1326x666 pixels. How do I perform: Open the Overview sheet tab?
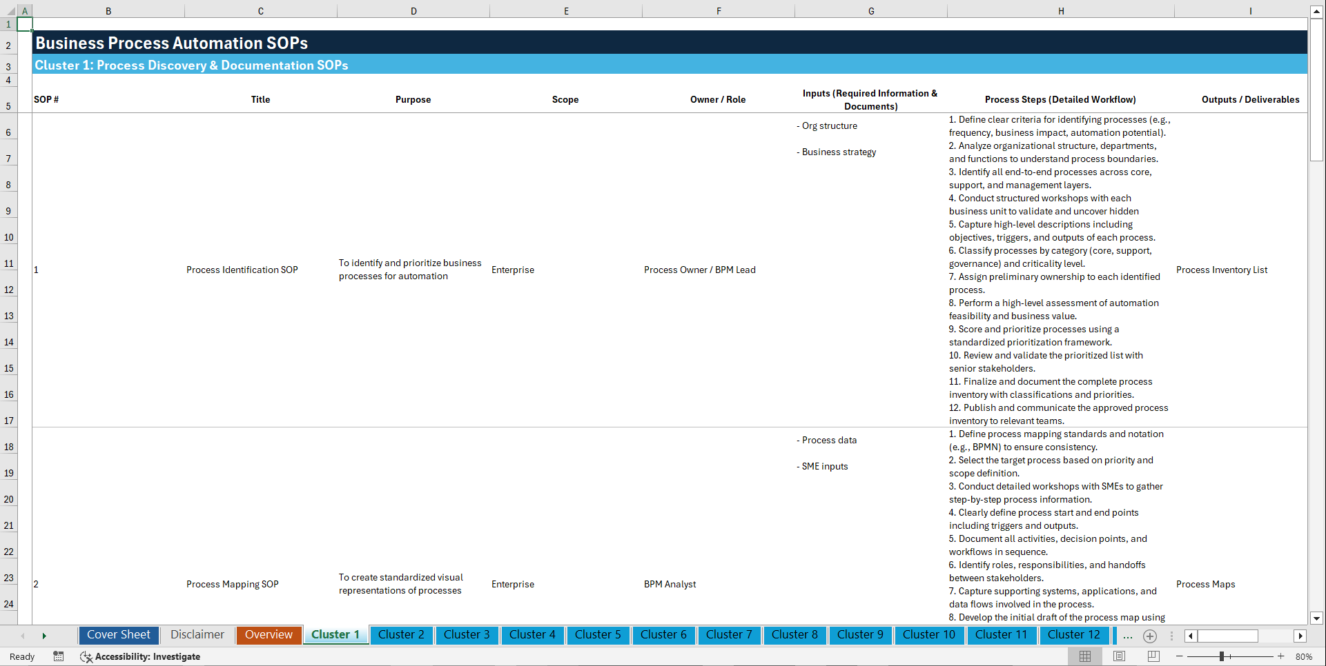pyautogui.click(x=269, y=635)
